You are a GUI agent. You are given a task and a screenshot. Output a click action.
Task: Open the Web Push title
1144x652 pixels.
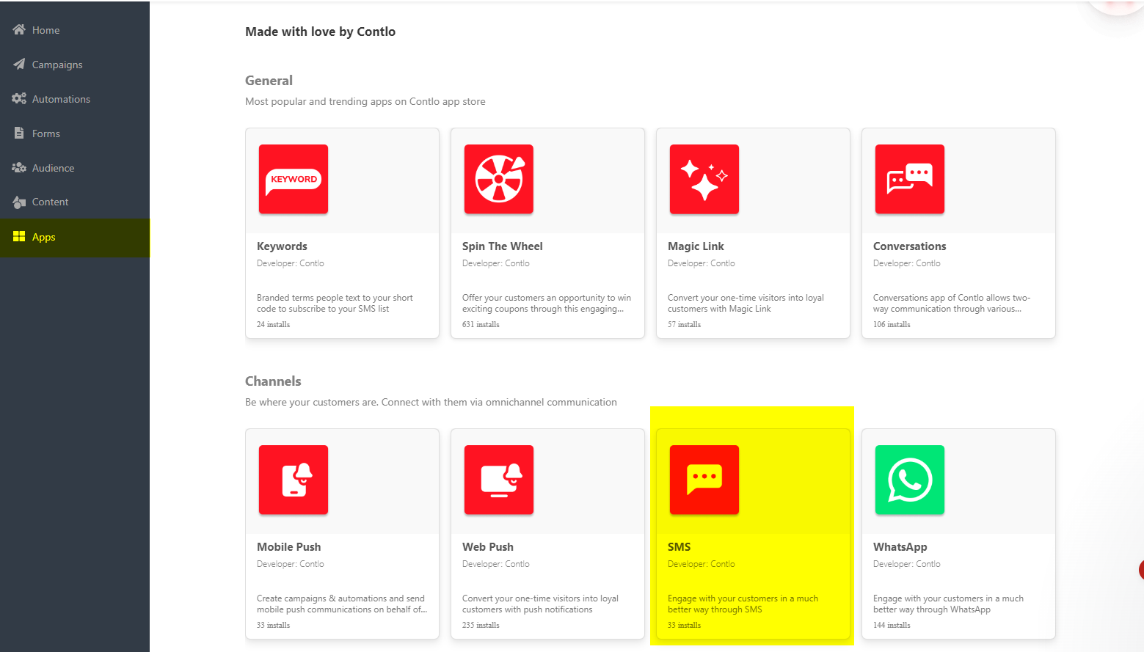coord(488,547)
